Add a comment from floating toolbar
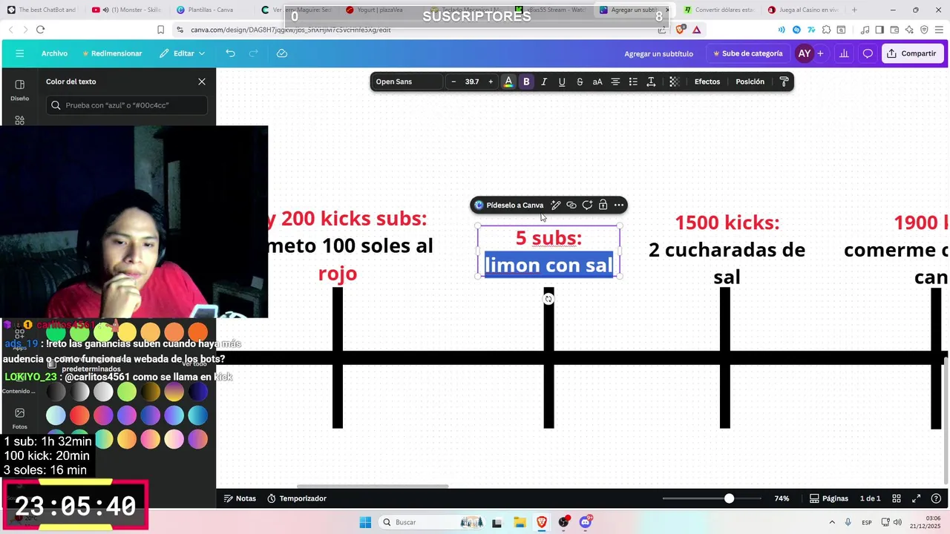Screen dimensions: 950x534 coord(587,205)
